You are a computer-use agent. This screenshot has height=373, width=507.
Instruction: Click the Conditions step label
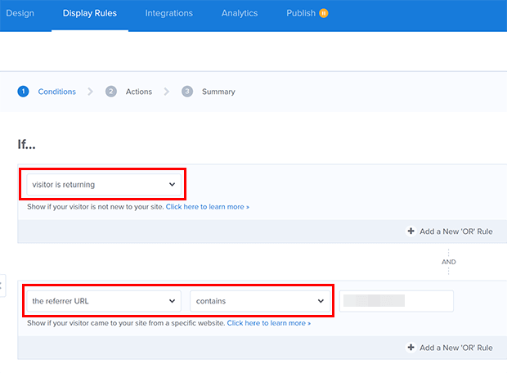click(57, 92)
